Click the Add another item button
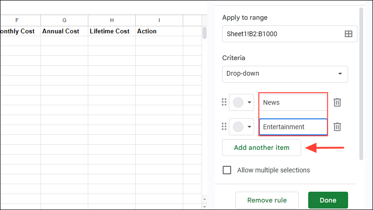 coord(262,148)
